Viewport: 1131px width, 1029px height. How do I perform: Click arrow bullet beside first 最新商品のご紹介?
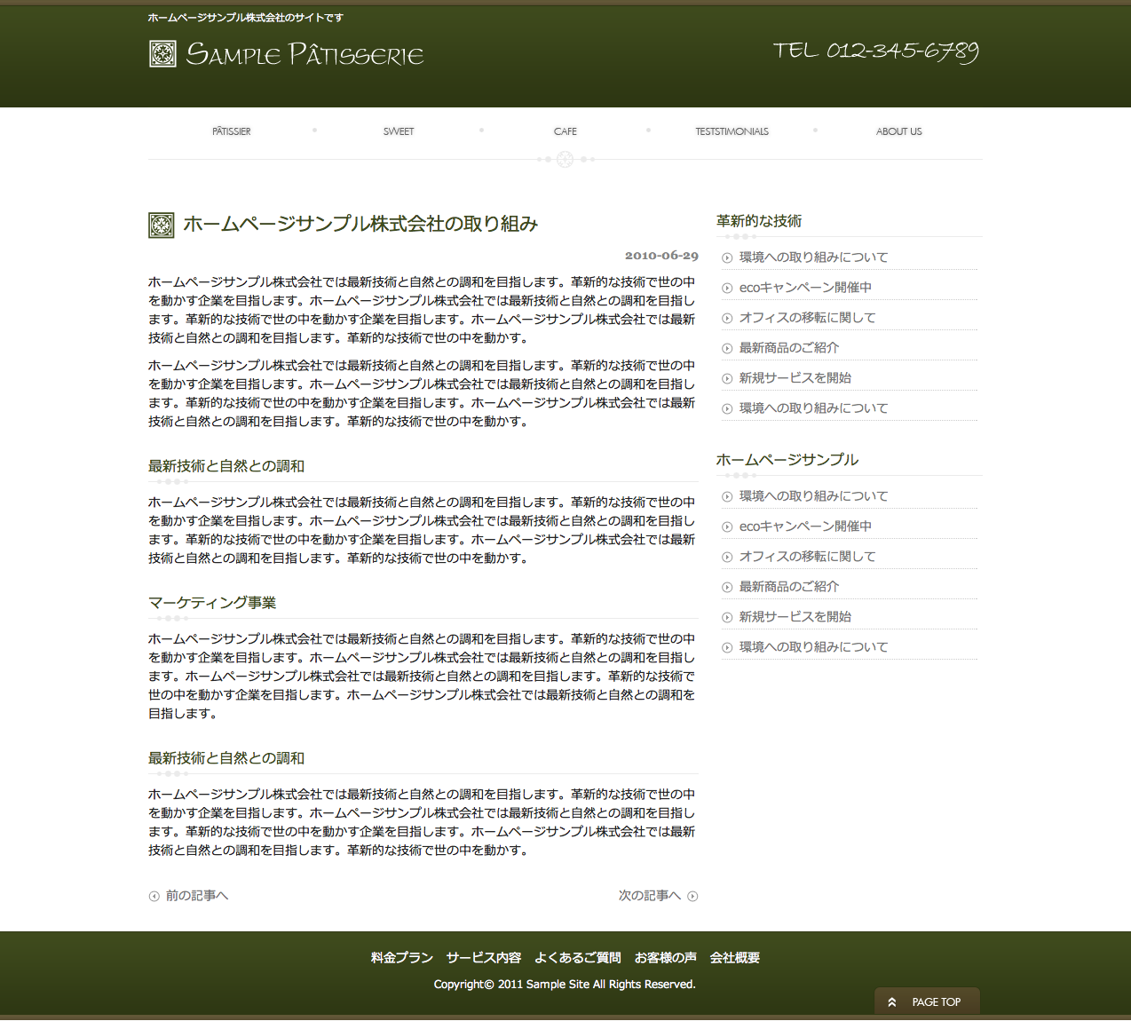pos(727,349)
